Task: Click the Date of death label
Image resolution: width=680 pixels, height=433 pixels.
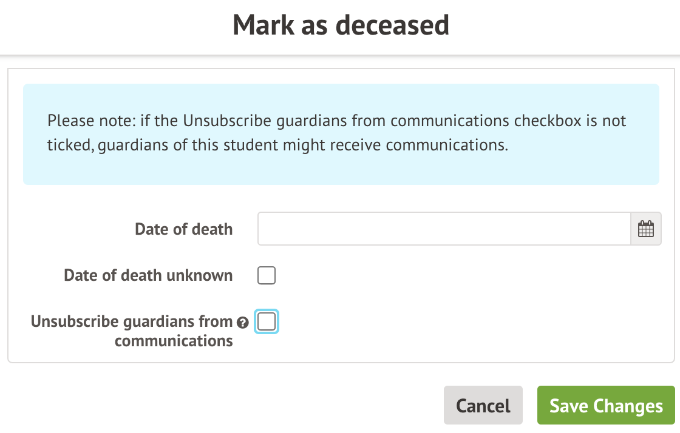Action: coord(183,229)
